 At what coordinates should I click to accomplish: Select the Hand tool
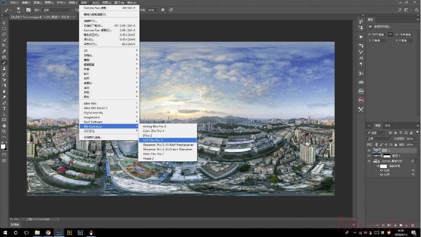click(4, 126)
